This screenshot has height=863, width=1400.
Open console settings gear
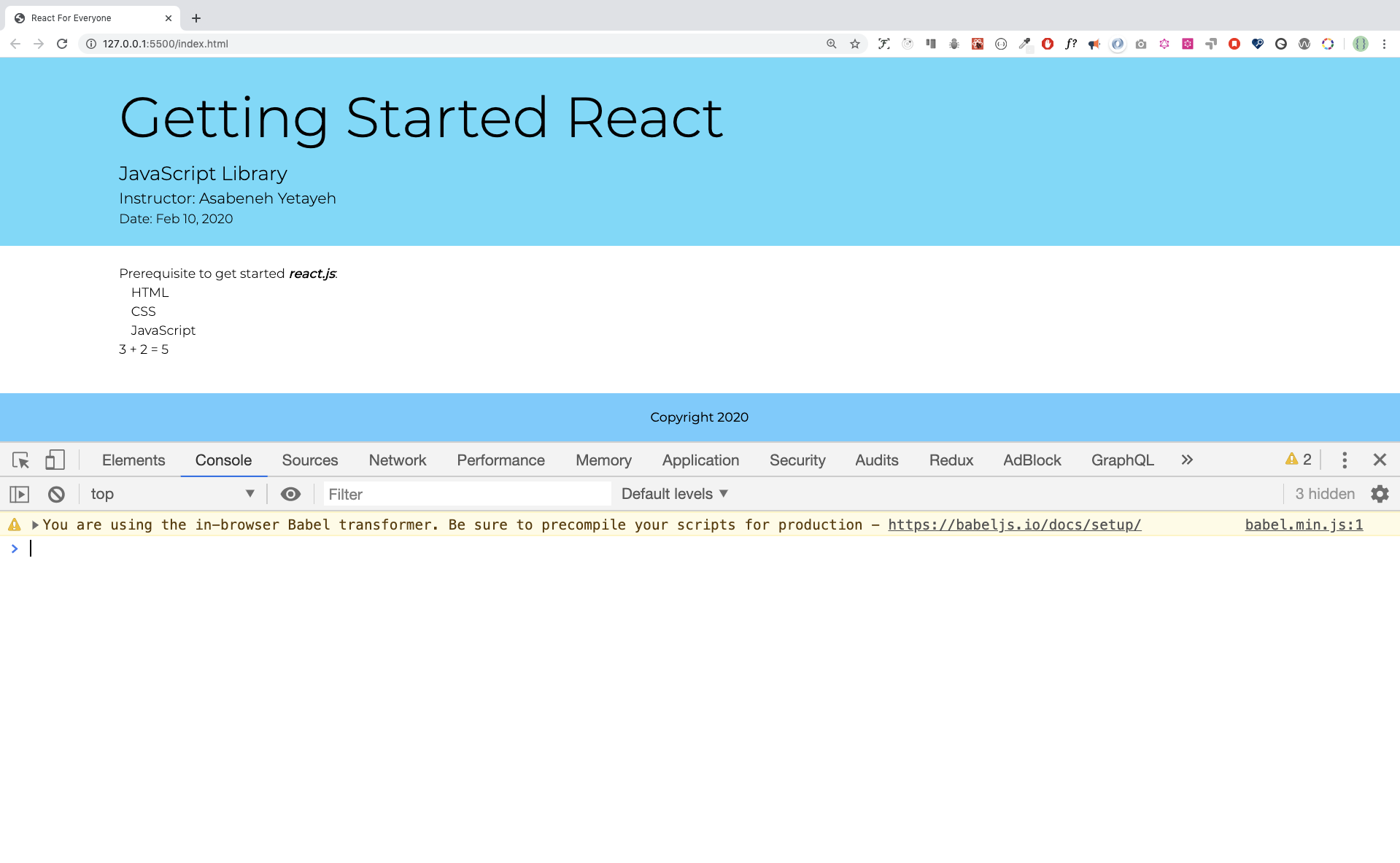coord(1380,494)
